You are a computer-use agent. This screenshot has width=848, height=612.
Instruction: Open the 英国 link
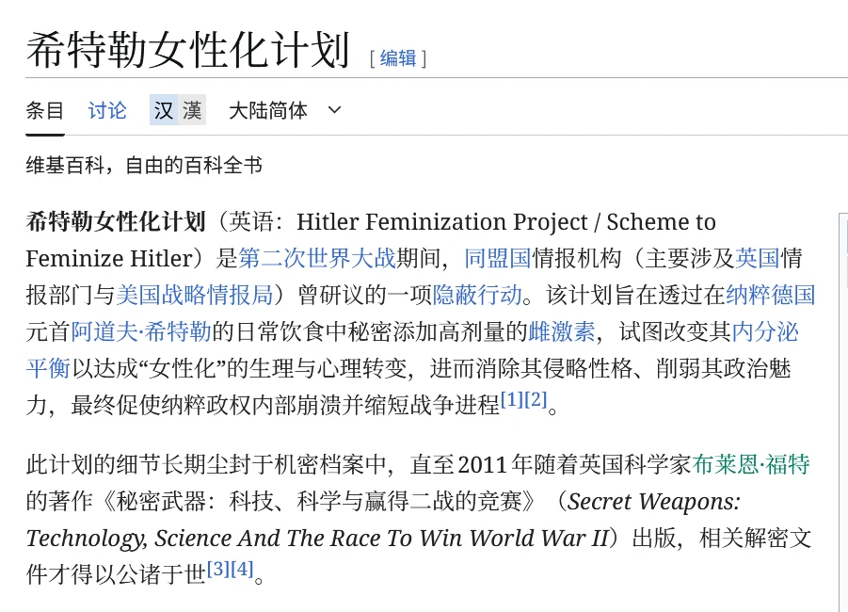click(758, 258)
